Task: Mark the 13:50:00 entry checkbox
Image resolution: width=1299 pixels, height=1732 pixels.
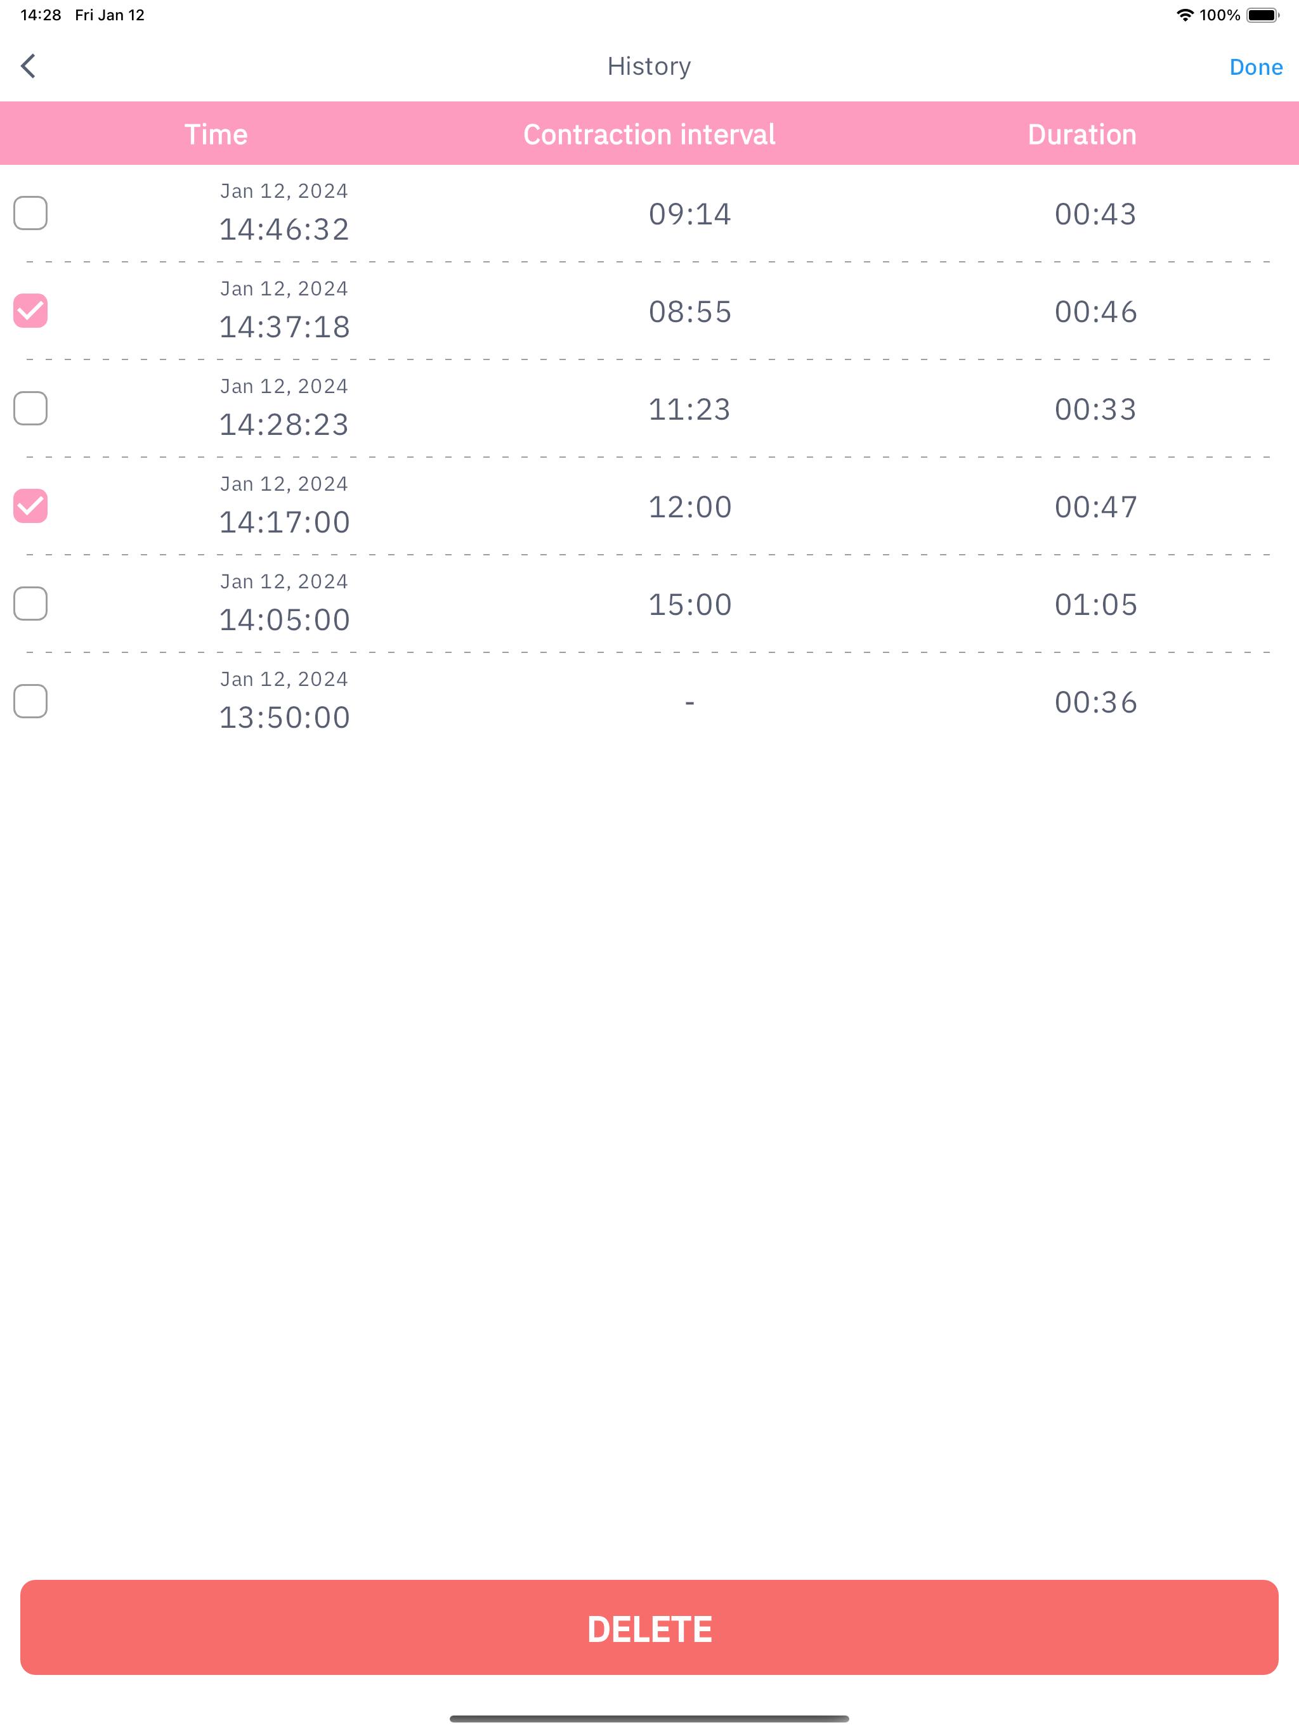Action: (30, 702)
